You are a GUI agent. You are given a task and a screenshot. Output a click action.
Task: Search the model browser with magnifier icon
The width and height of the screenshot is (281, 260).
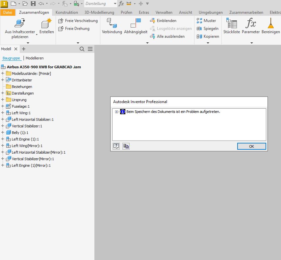[x=82, y=49]
